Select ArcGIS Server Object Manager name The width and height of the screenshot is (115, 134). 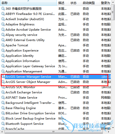[x=28, y=82]
